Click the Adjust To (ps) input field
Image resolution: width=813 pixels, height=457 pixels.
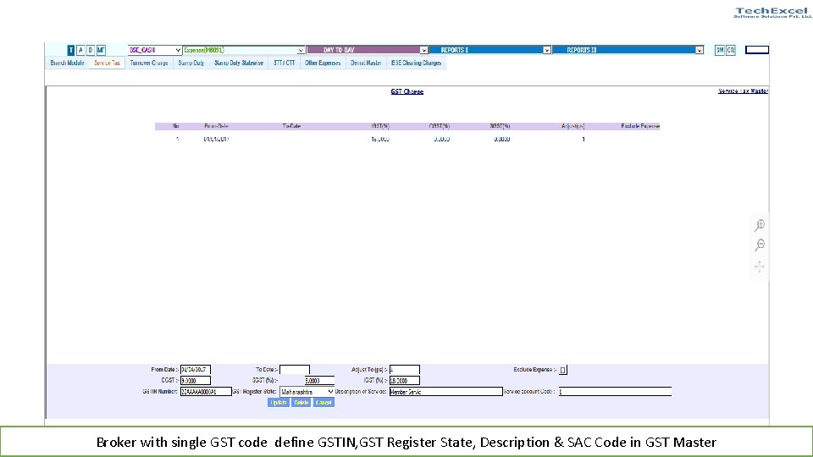click(405, 370)
